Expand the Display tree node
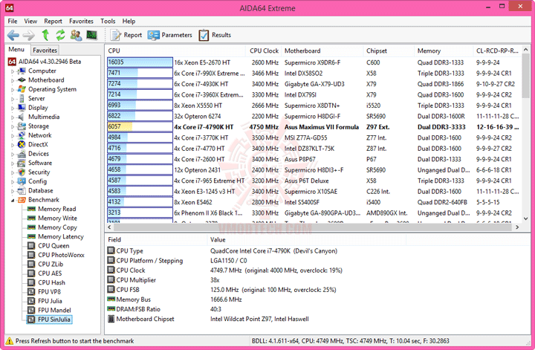This screenshot has width=535, height=350. click(13, 108)
